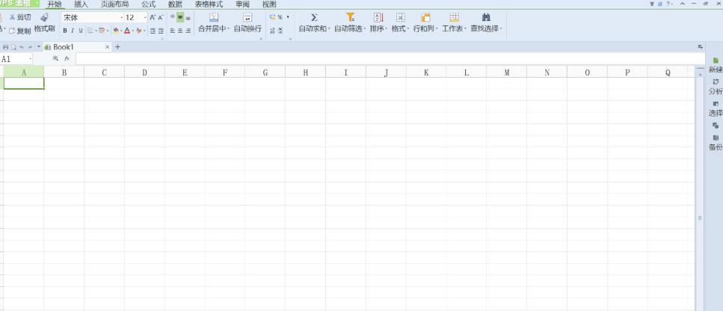
Task: Click the Format (格式) grid icon
Action: pos(401,17)
